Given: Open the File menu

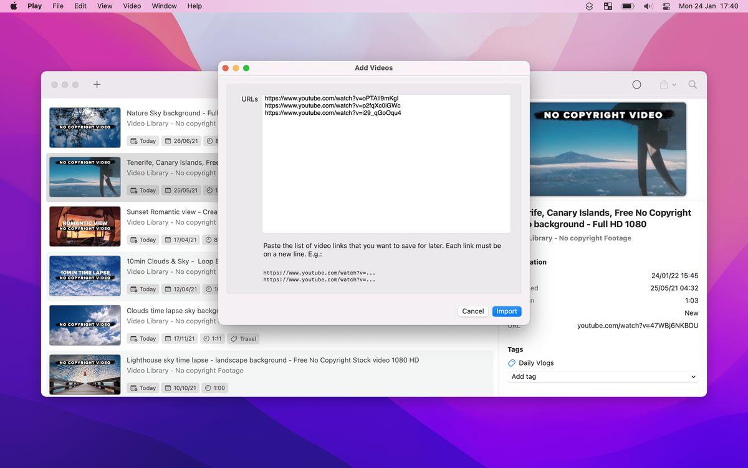Looking at the screenshot, I should (x=58, y=6).
